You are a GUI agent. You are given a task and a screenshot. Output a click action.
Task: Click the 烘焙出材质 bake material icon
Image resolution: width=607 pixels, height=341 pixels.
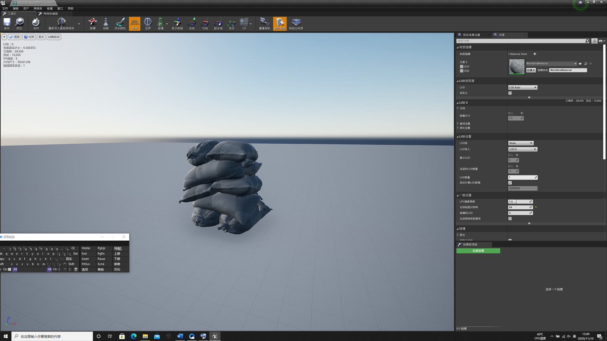296,23
